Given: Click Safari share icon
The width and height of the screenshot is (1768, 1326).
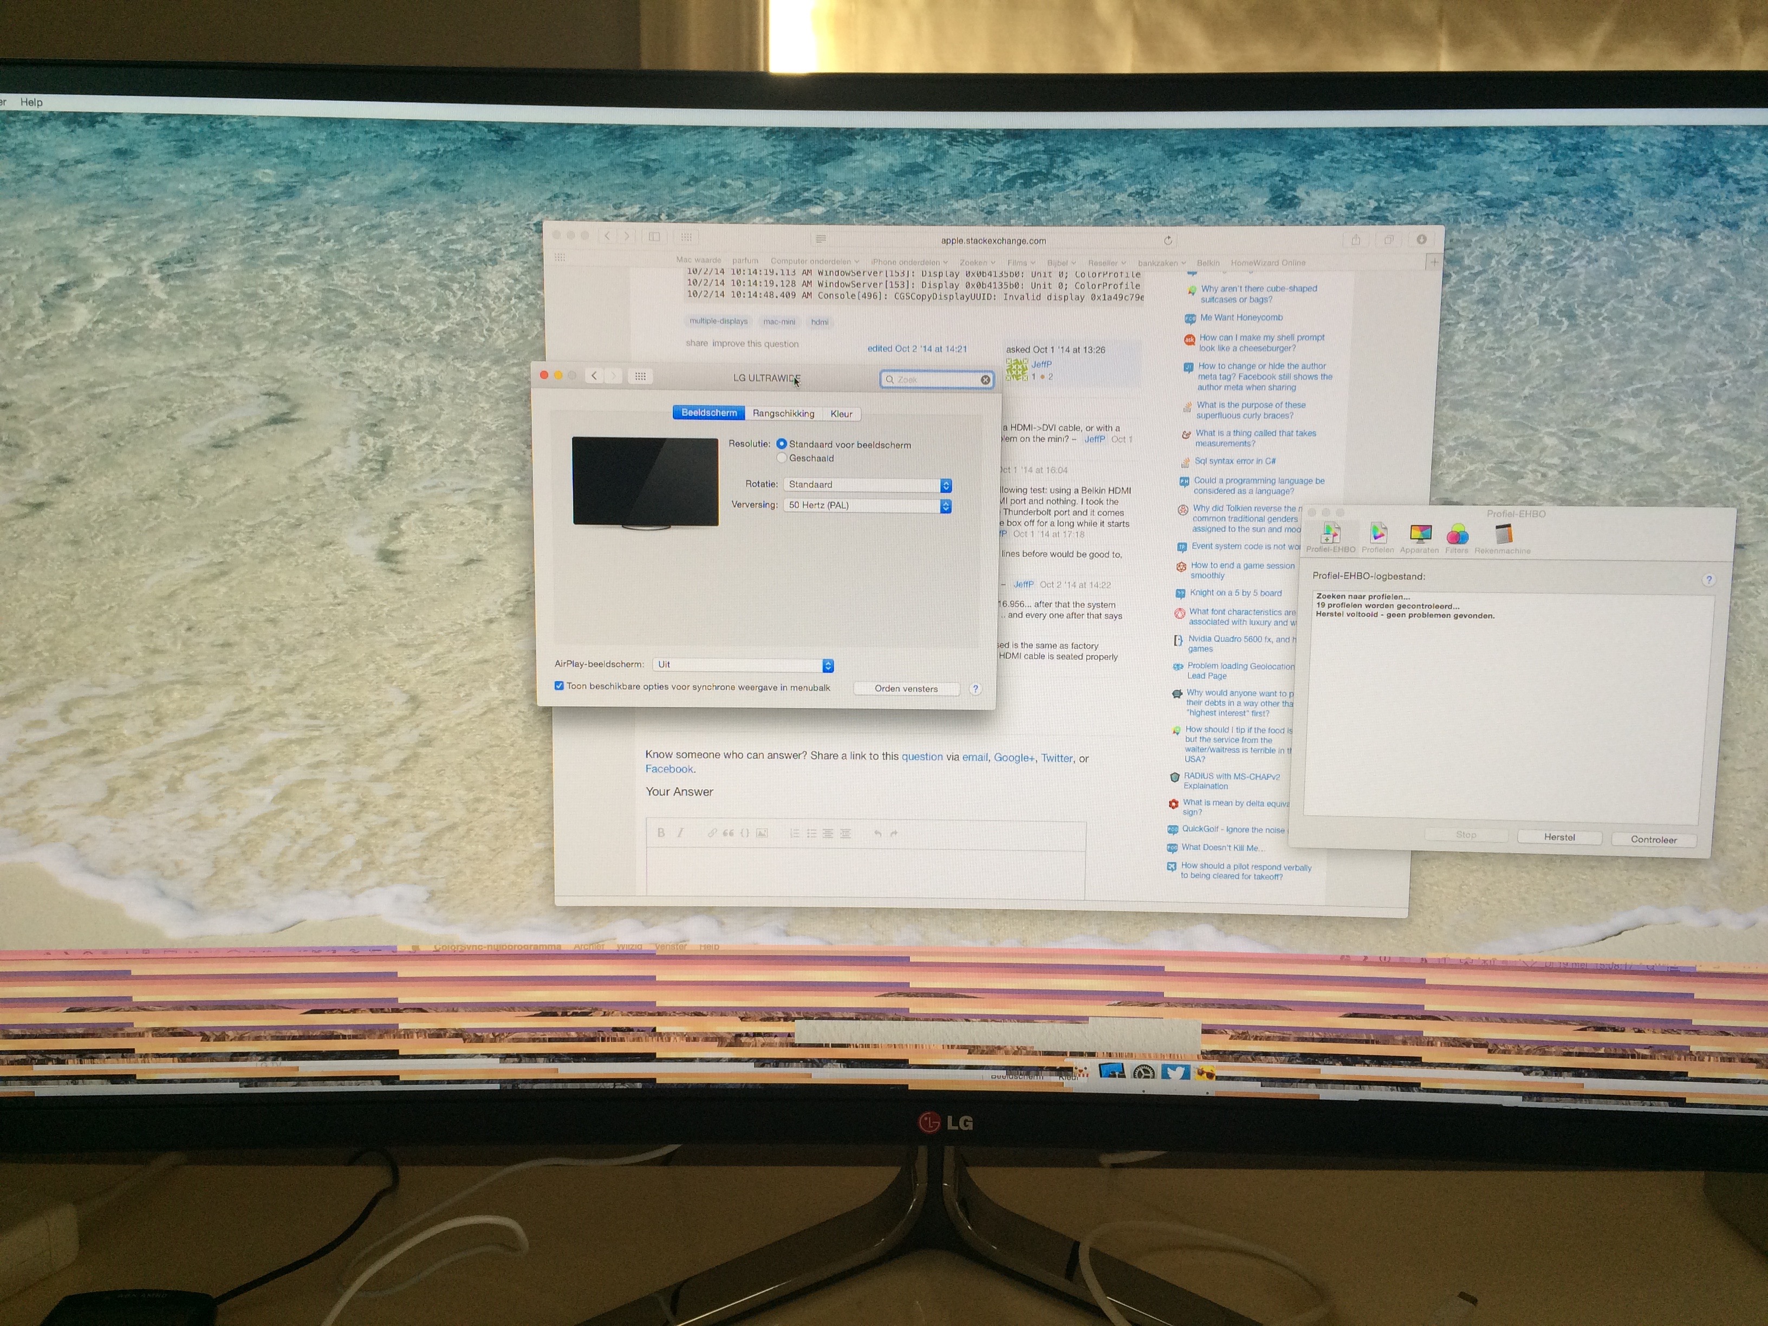Looking at the screenshot, I should tap(1356, 240).
